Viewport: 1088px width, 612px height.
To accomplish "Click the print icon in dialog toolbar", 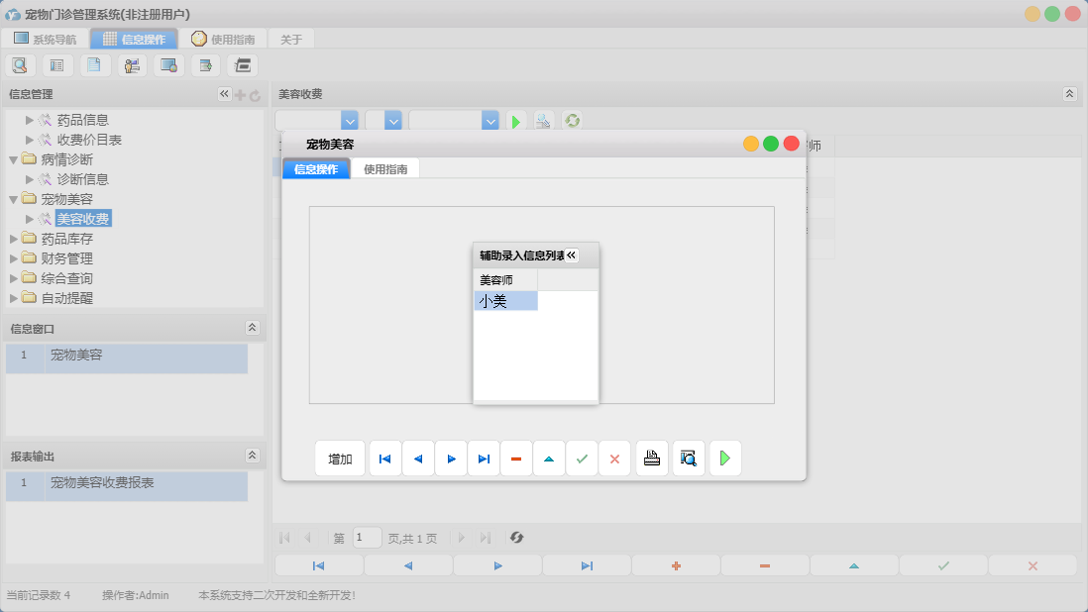I will tap(652, 459).
